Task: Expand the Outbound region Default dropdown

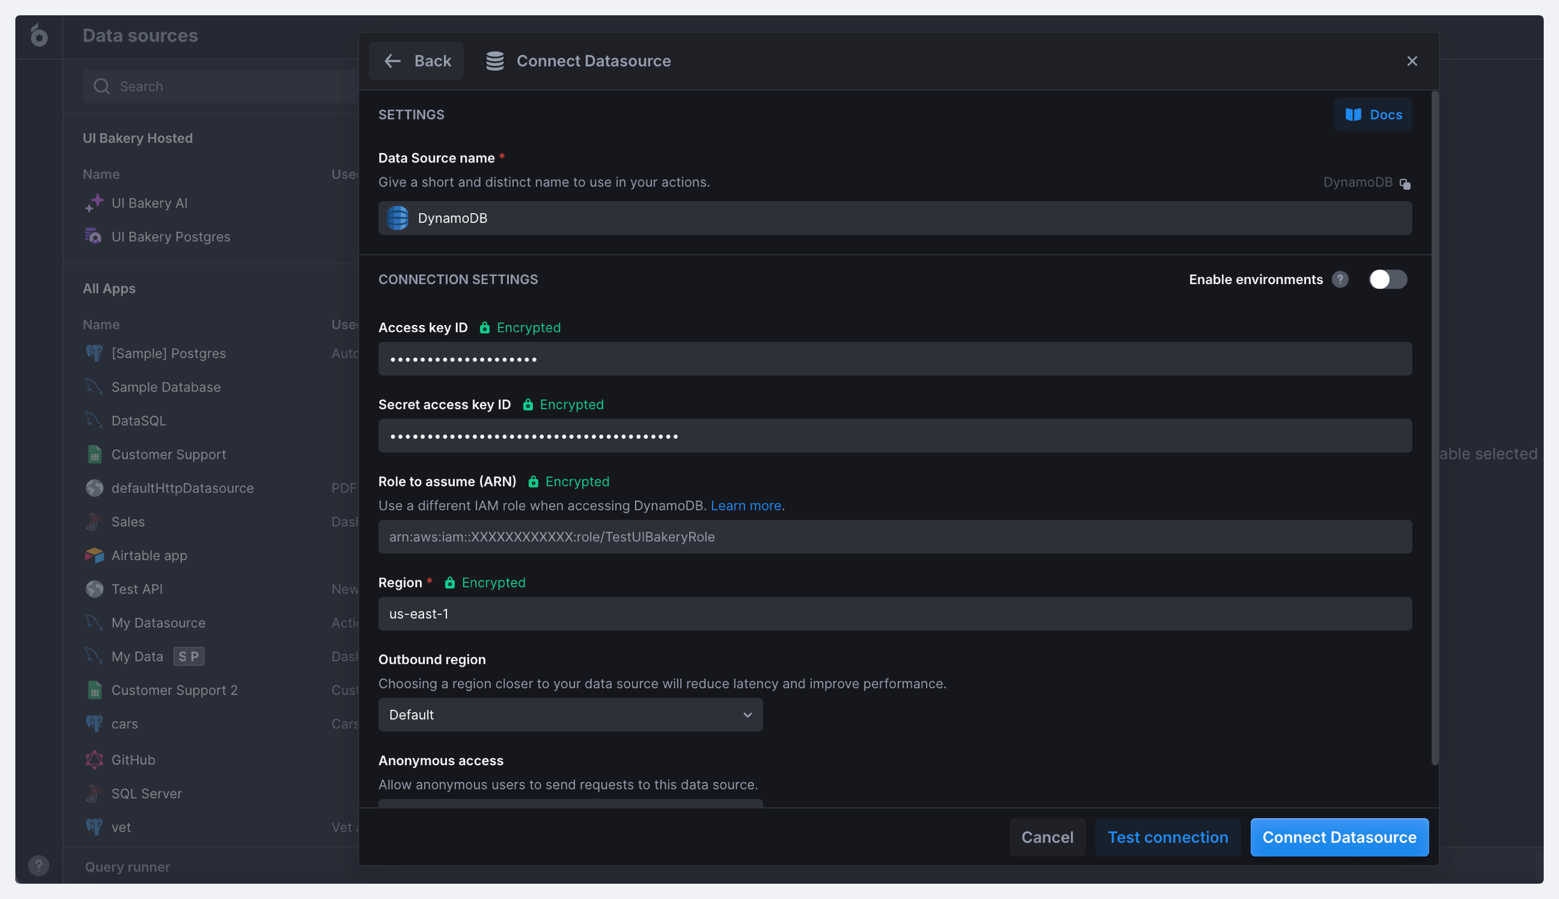Action: pos(570,715)
